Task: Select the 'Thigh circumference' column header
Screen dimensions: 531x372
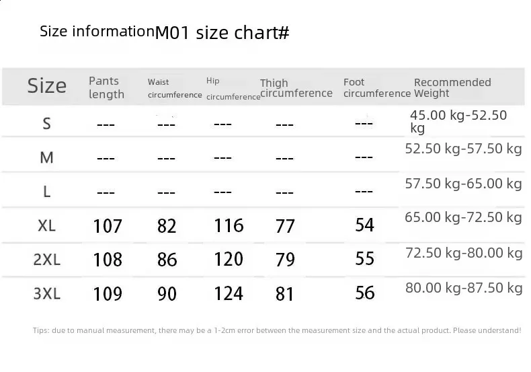Action: click(296, 88)
